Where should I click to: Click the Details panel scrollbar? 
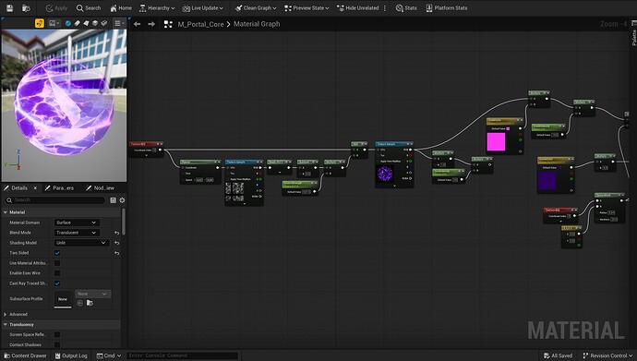(124, 222)
